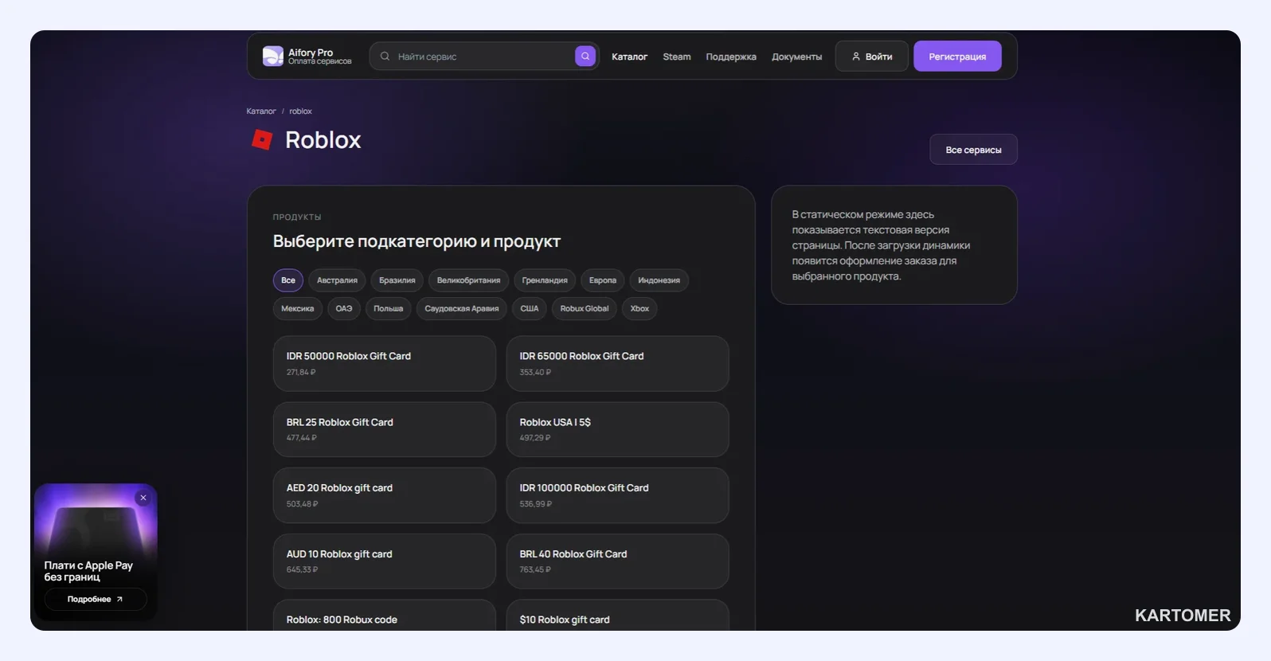Click the Все сервисы button
1271x661 pixels.
(973, 150)
